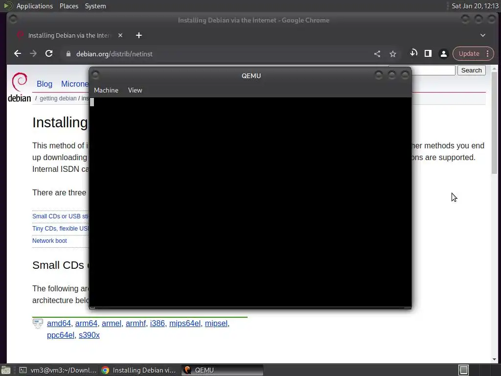Open the Network boot link

[49, 241]
